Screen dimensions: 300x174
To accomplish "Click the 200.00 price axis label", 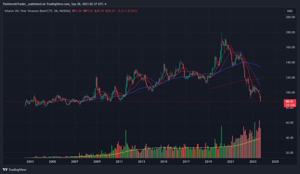I will point(290,17).
